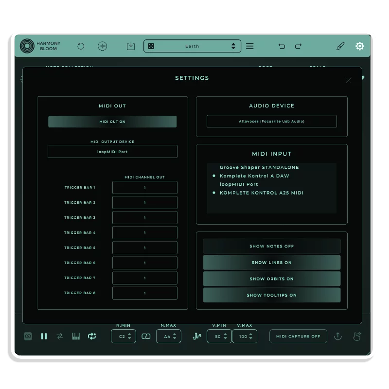Click the V.MAX 100 stepper arrows
The image size is (389, 389).
(x=251, y=336)
